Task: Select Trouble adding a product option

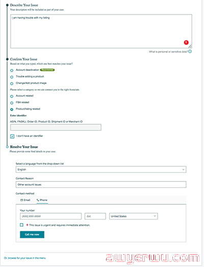Action: point(12,77)
